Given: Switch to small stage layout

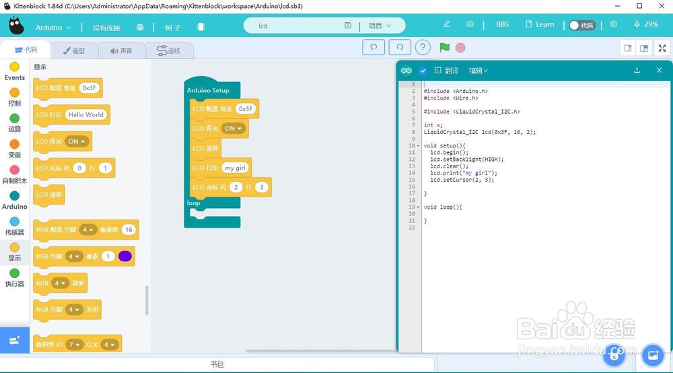Looking at the screenshot, I should 627,48.
